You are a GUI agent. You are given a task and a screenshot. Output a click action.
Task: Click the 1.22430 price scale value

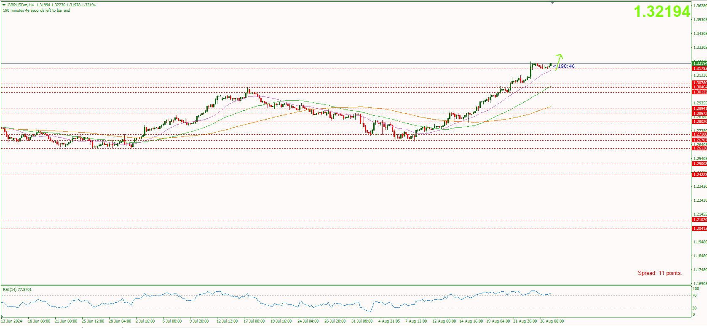point(701,200)
